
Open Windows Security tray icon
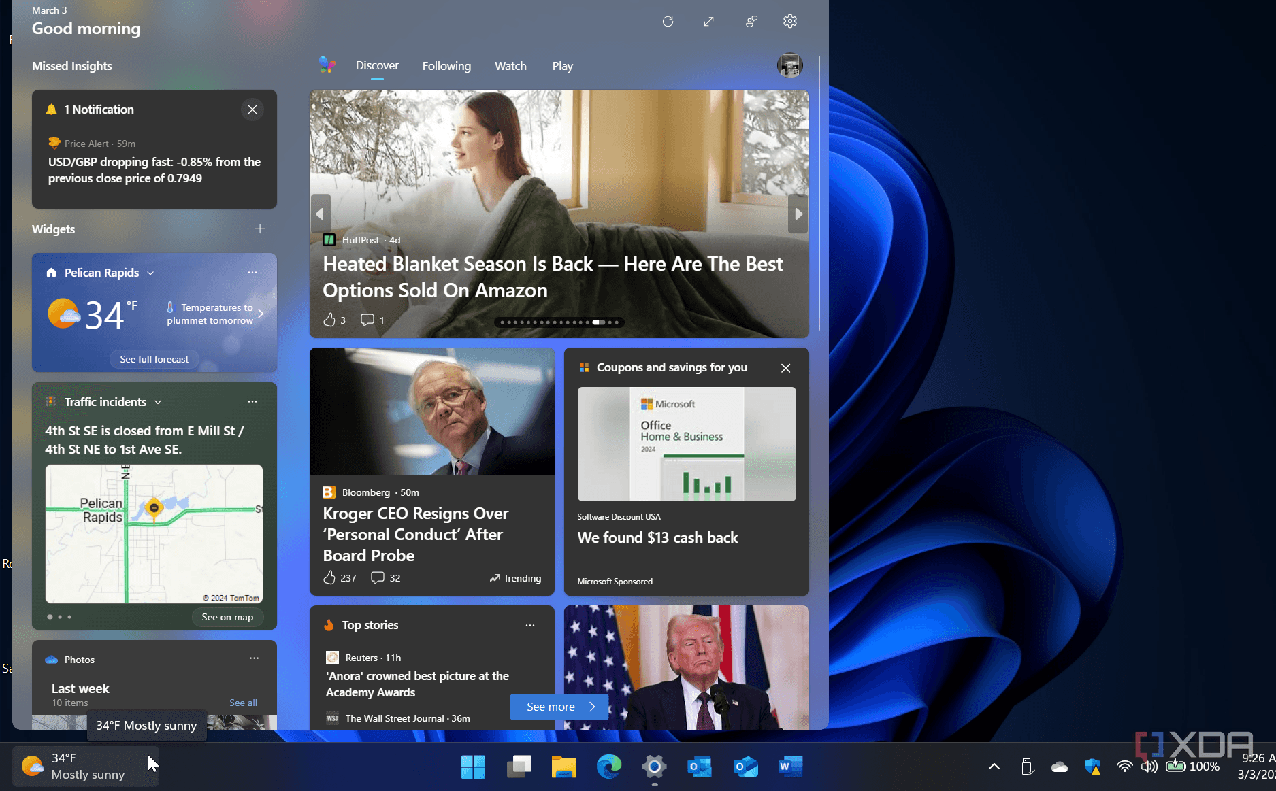pos(1092,767)
